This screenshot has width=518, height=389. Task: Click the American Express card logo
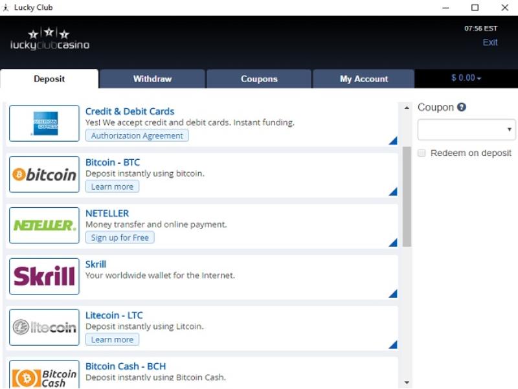(45, 124)
